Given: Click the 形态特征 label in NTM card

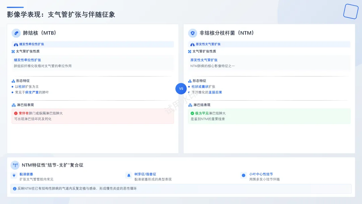Looking at the screenshot, I should click(x=199, y=81).
